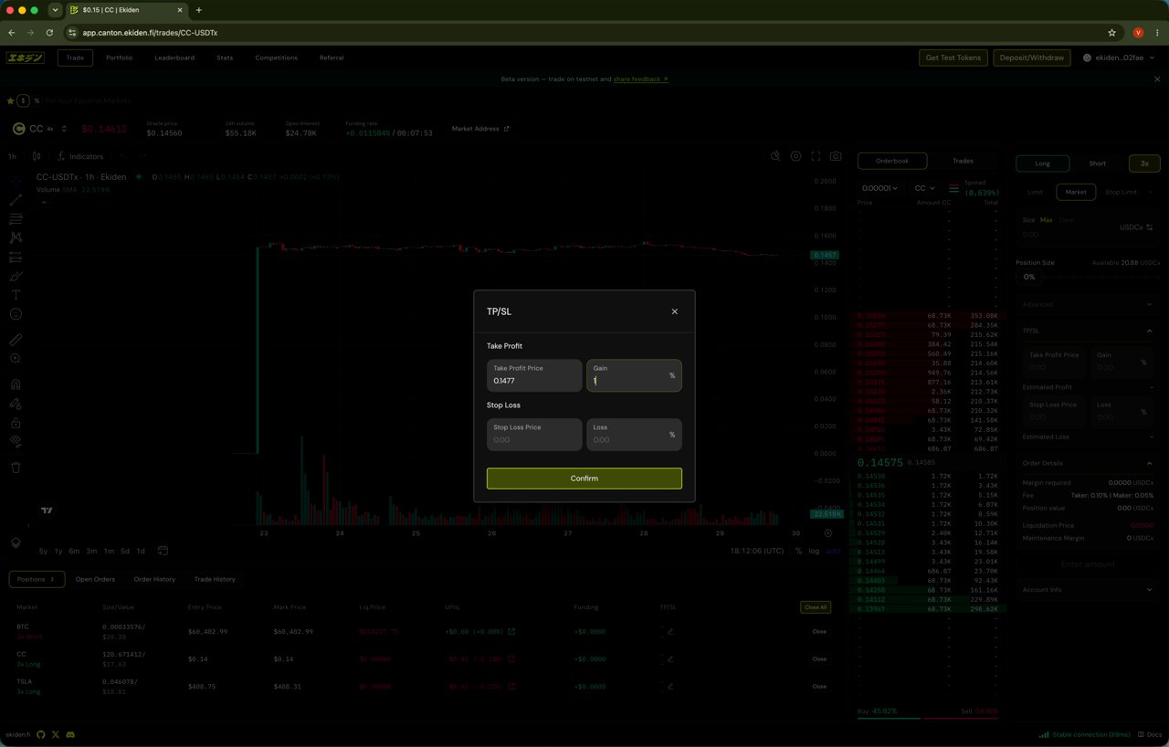The image size is (1169, 747).
Task: Click Close All positions button
Action: point(815,607)
